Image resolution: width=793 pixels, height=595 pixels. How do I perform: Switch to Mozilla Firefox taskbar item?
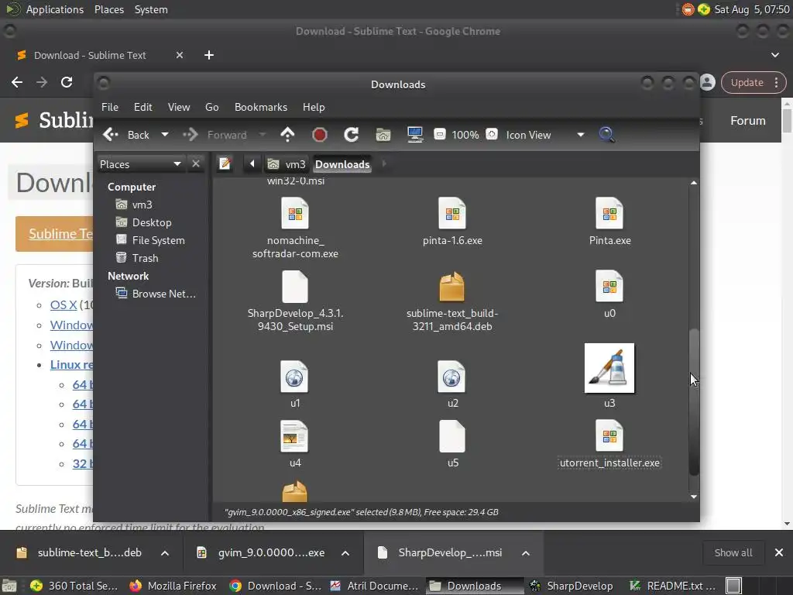click(173, 586)
